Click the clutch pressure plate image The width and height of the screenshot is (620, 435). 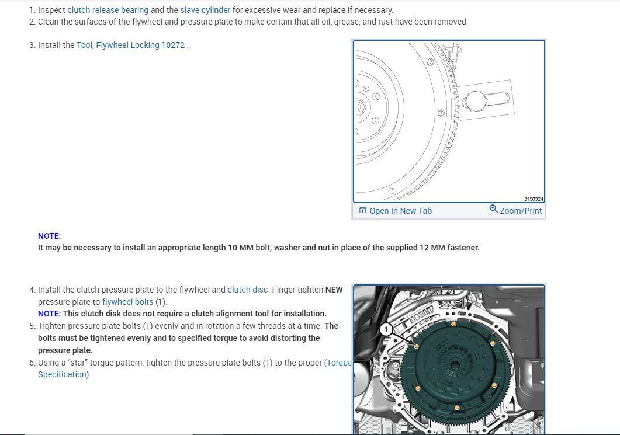click(x=449, y=360)
